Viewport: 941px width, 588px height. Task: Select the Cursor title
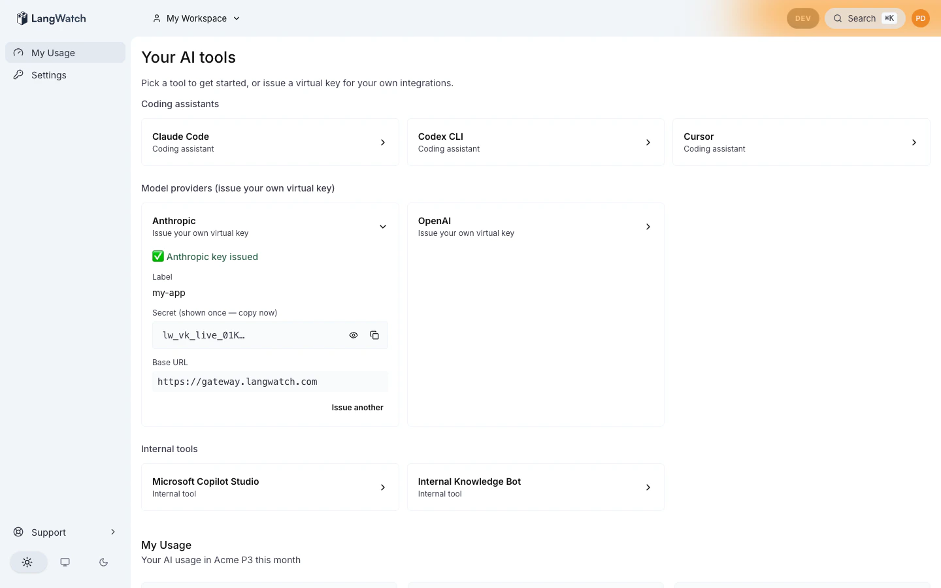[699, 137]
